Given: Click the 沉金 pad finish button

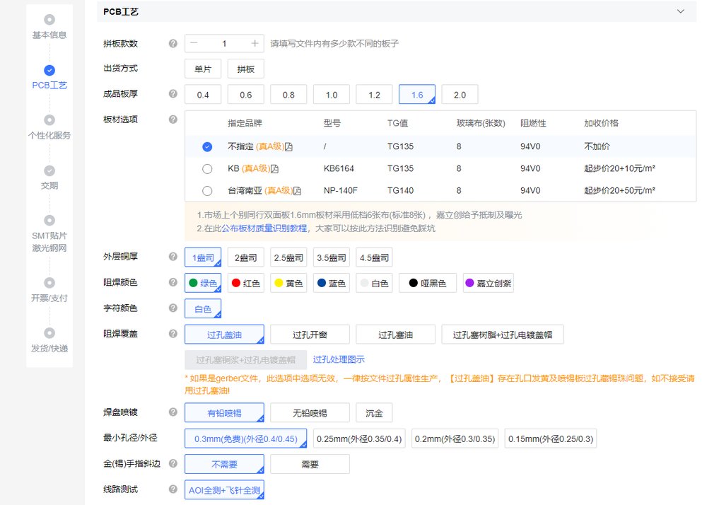Looking at the screenshot, I should tap(374, 412).
